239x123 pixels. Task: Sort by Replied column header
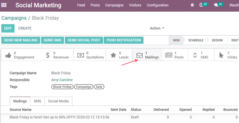209,110
